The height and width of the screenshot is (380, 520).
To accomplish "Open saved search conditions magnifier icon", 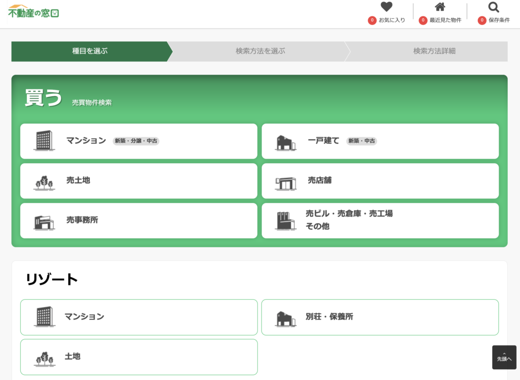I will pos(494,7).
